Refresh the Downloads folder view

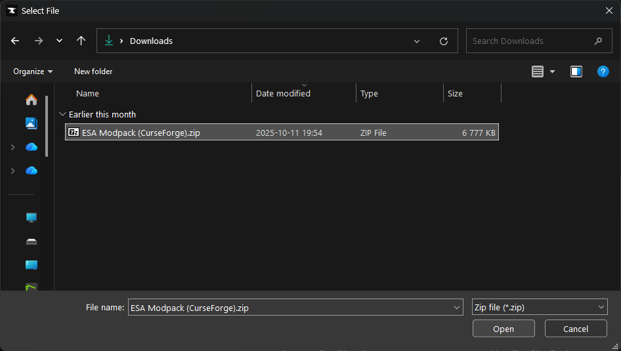pos(444,41)
